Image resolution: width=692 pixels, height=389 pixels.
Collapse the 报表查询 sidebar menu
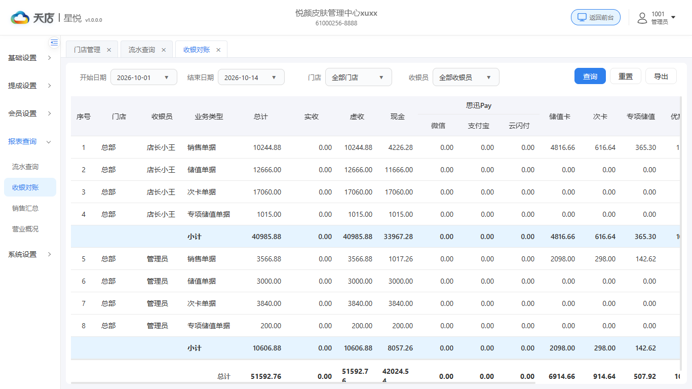30,141
